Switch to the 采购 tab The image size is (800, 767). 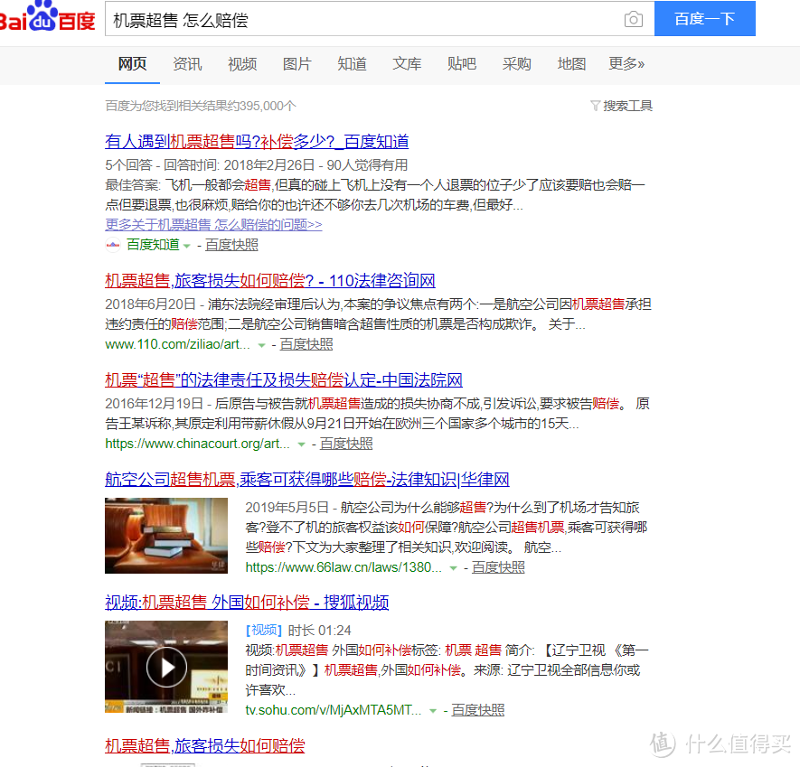(x=517, y=64)
